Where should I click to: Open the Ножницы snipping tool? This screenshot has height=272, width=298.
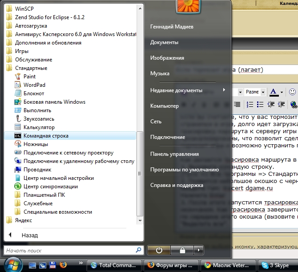click(36, 144)
